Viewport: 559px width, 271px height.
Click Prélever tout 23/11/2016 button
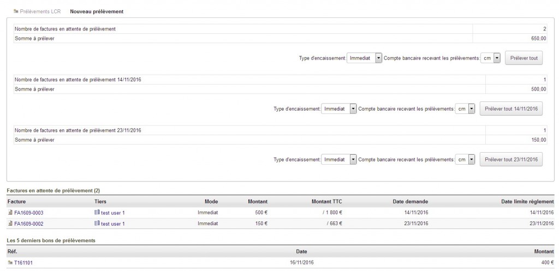(x=511, y=160)
